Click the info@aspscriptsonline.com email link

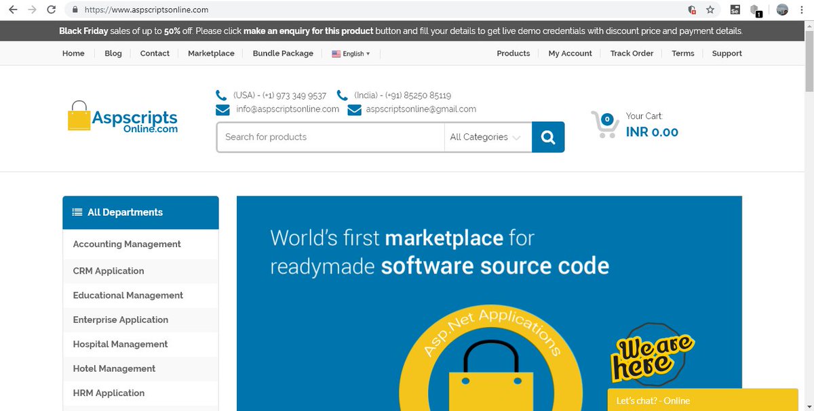coord(288,109)
